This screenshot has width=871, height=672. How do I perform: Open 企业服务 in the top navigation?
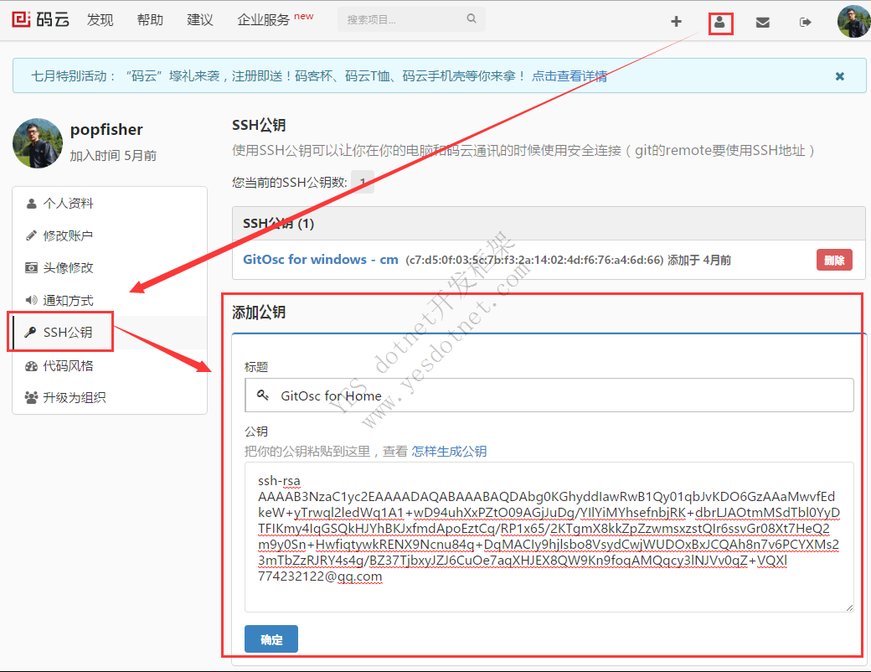point(264,20)
